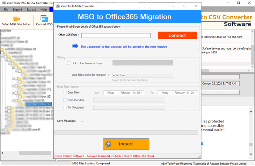Open the From date picker dropdown
This screenshot has height=166, width=255.
(x=142, y=93)
